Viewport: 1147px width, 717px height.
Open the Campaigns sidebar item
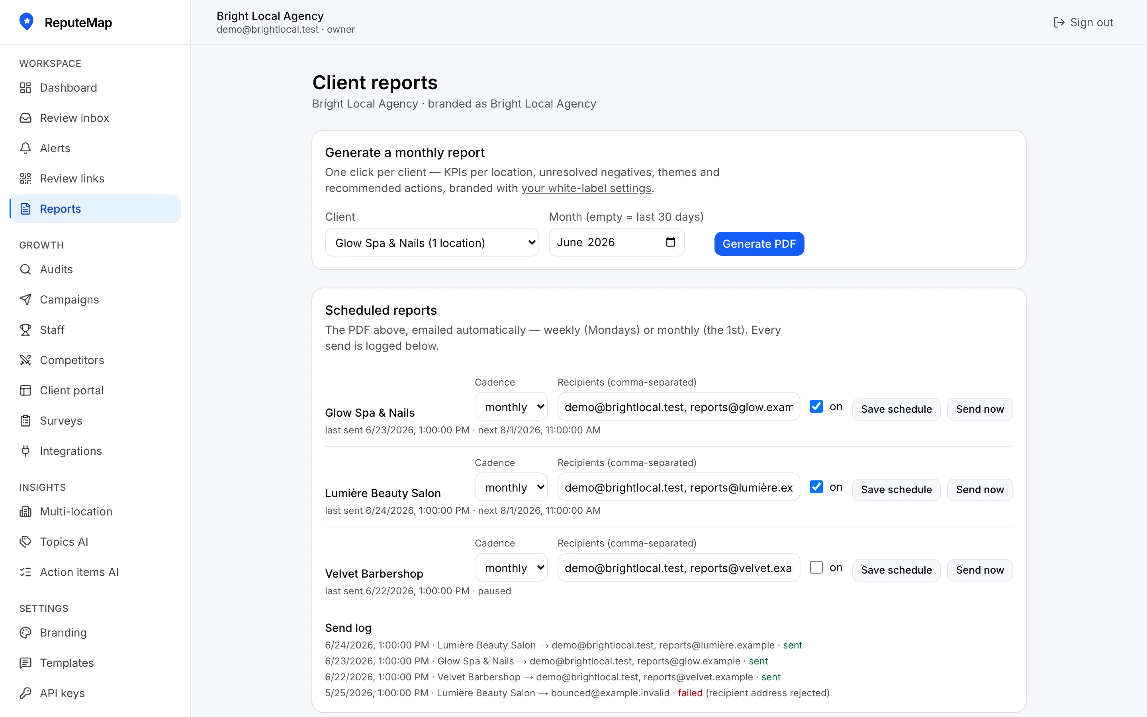[95, 300]
